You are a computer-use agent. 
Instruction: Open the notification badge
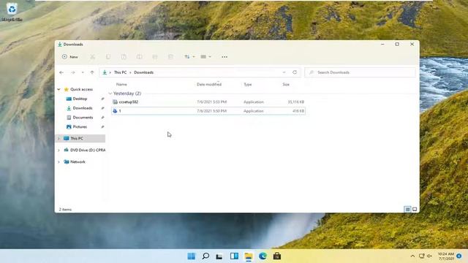(459, 256)
